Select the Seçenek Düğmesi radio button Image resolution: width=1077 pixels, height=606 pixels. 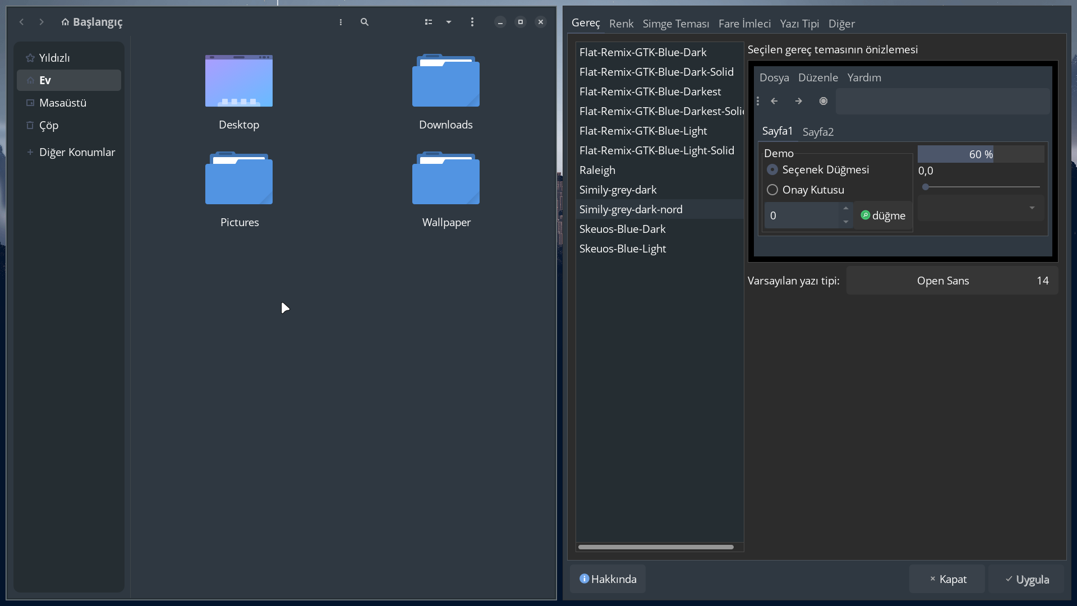(772, 169)
